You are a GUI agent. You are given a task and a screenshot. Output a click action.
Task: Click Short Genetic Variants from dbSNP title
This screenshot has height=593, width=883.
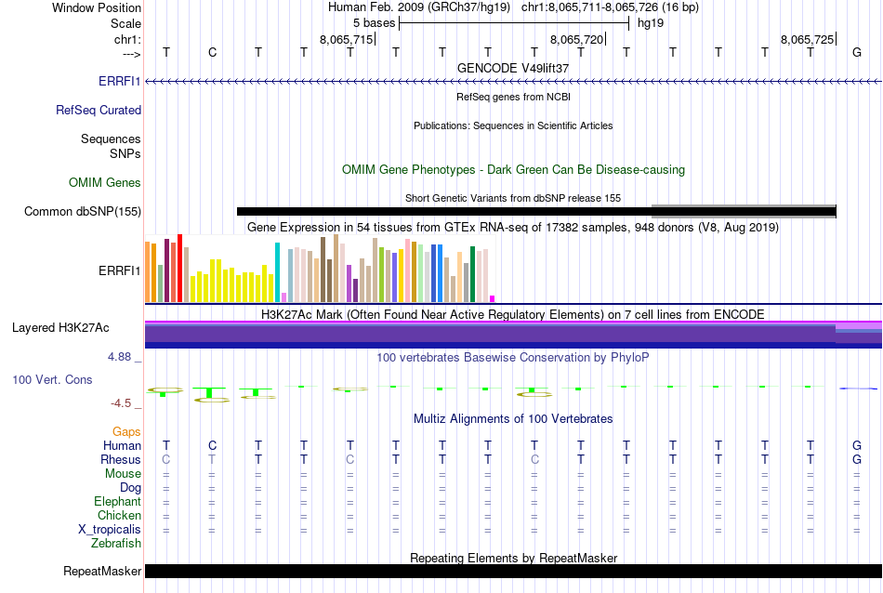click(513, 198)
